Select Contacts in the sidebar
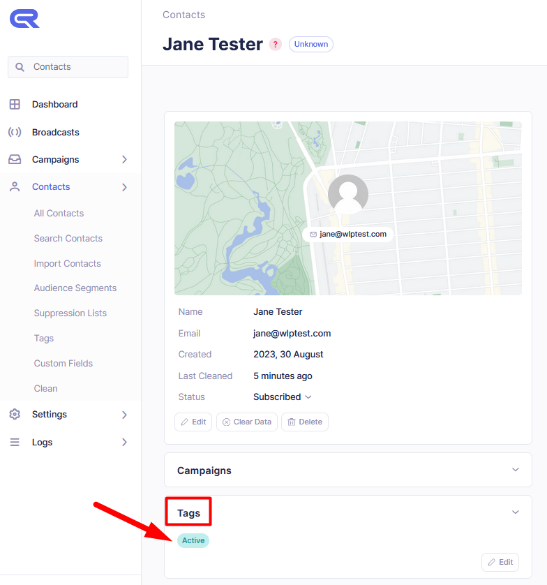This screenshot has width=547, height=585. 51,187
